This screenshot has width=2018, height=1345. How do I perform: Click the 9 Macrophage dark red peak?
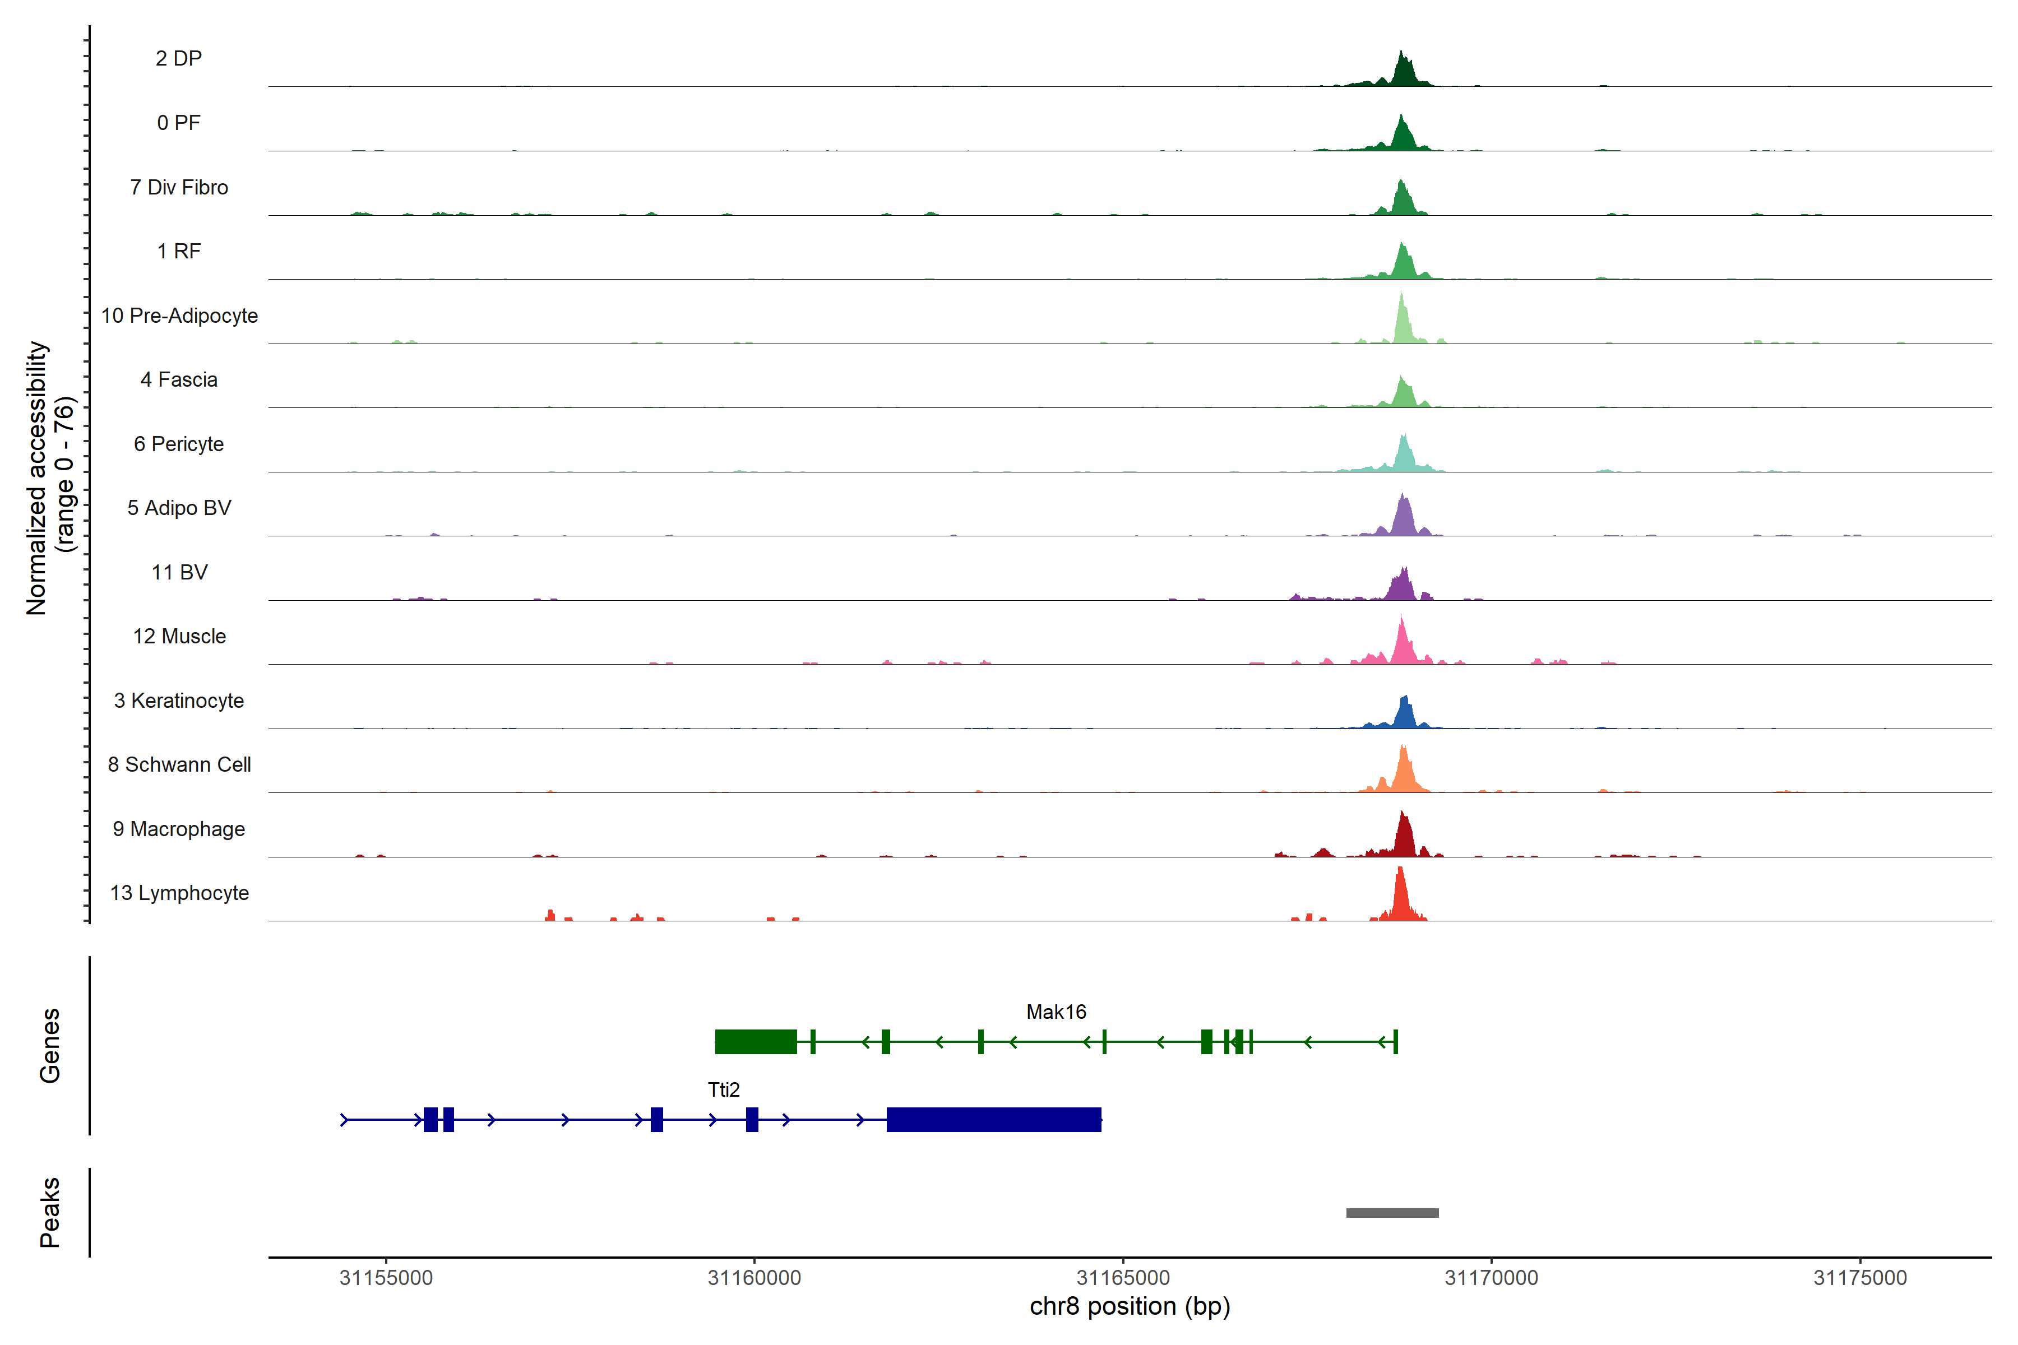click(1404, 839)
